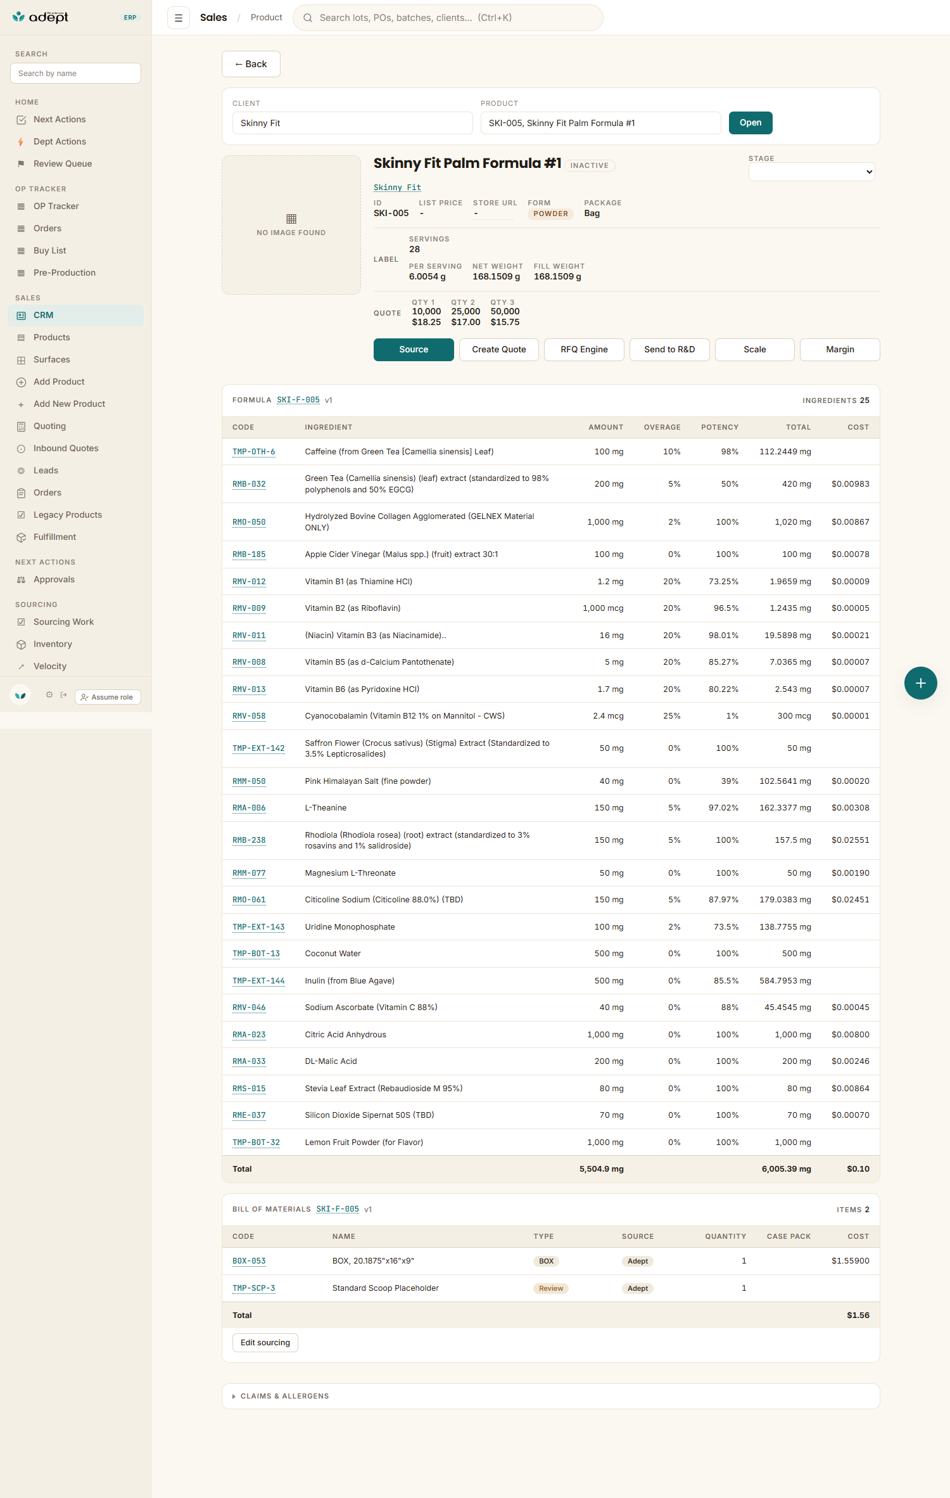
Task: Open ingredient code RMV-058
Action: (249, 716)
